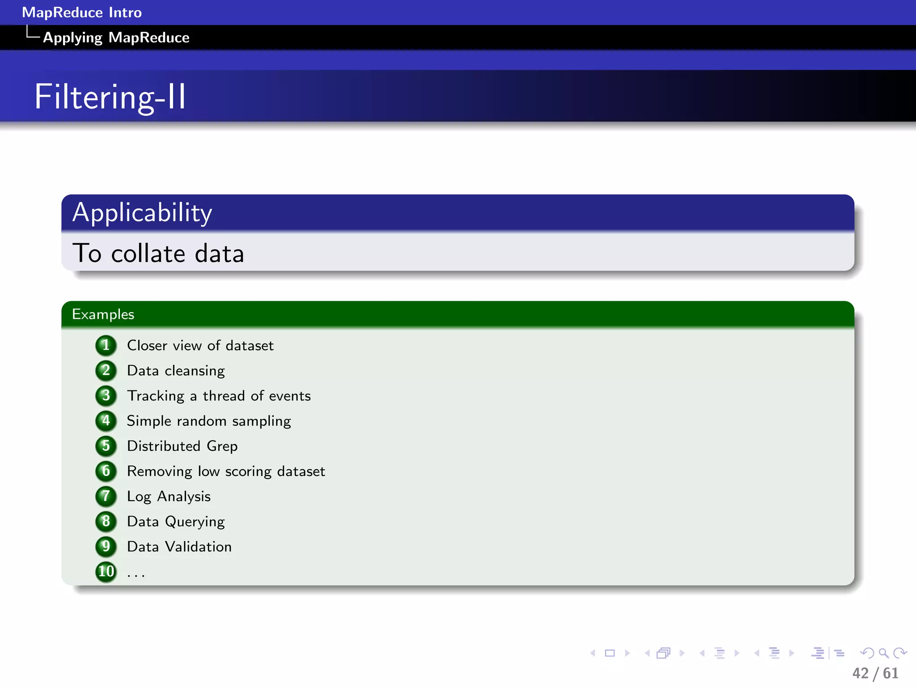This screenshot has height=687, width=916.
Task: Click the go-back curved arrow icon
Action: [867, 653]
